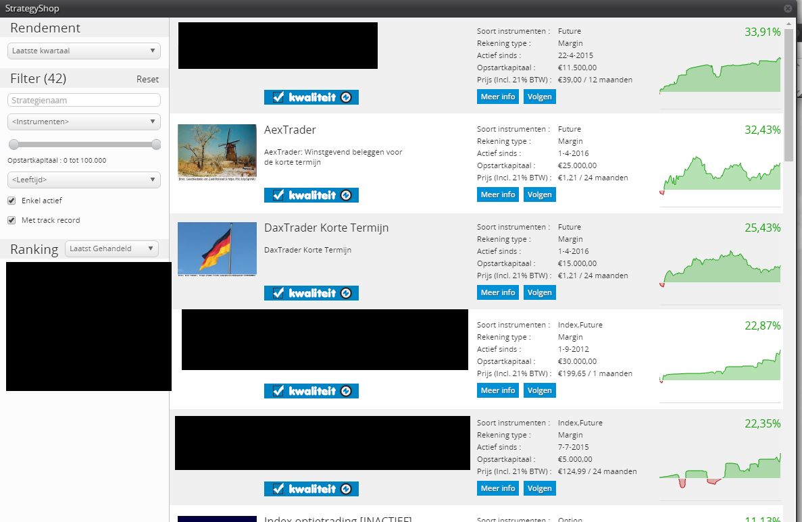This screenshot has height=522, width=802.
Task: Click the vertical scrollbar of strategy list
Action: [788, 95]
